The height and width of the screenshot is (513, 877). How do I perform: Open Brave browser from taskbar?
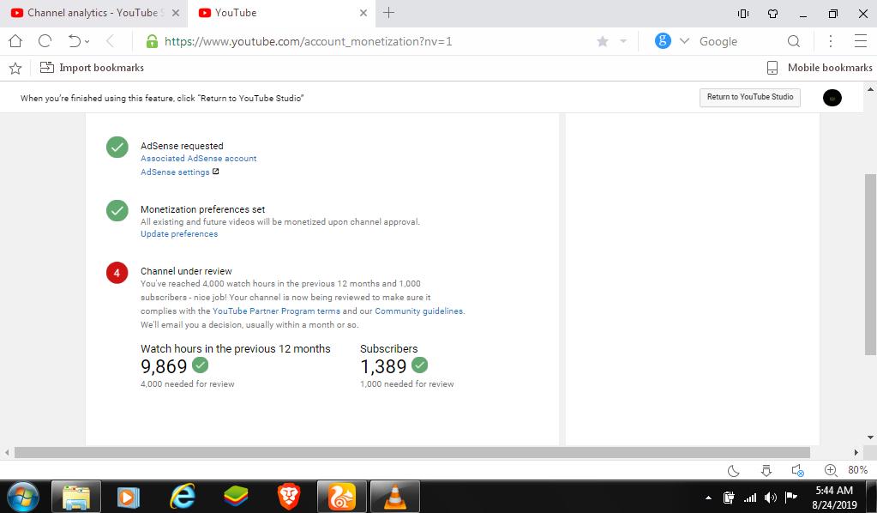pyautogui.click(x=289, y=497)
